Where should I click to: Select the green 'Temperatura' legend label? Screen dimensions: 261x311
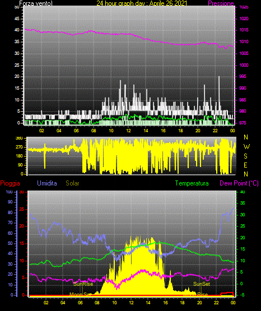pos(192,183)
